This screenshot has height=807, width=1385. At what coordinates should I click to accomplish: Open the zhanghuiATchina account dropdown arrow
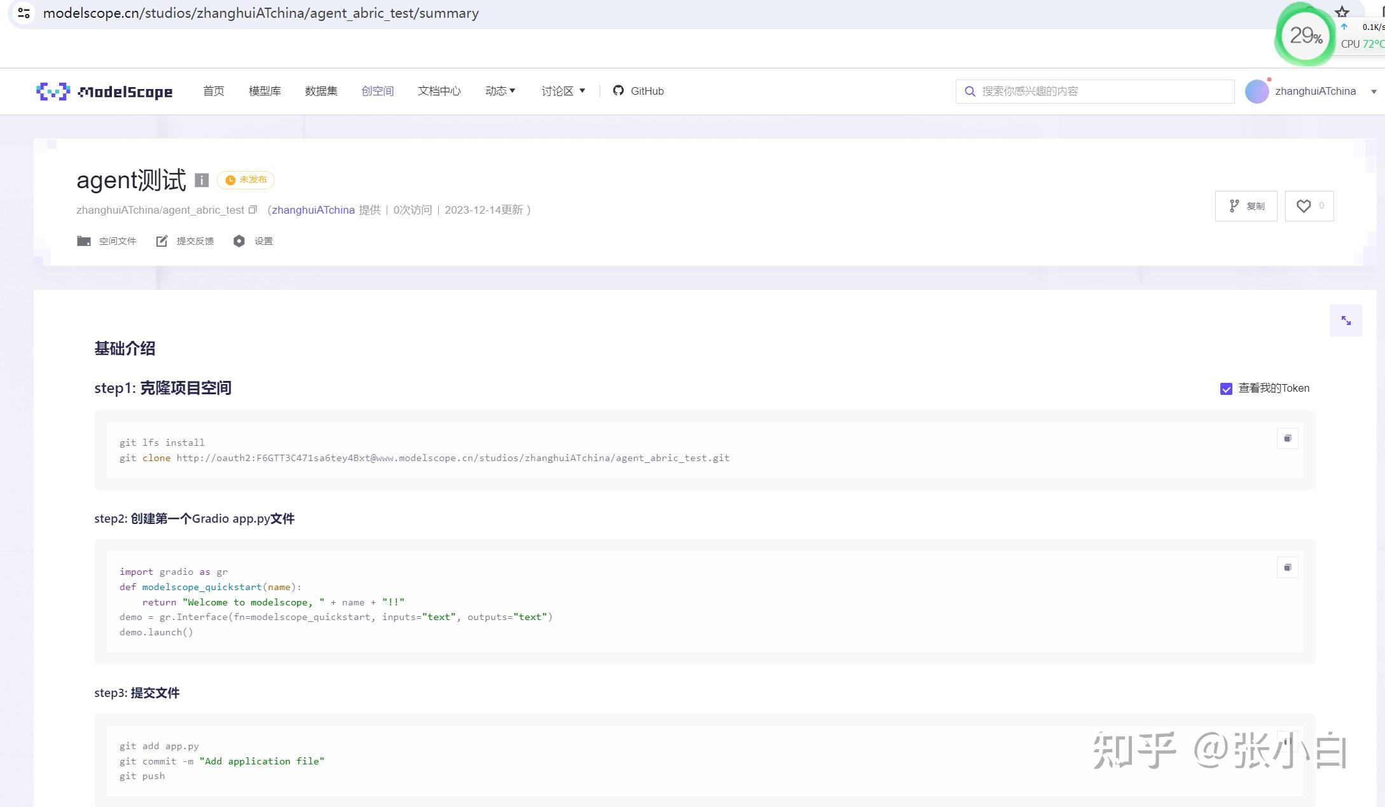1374,92
